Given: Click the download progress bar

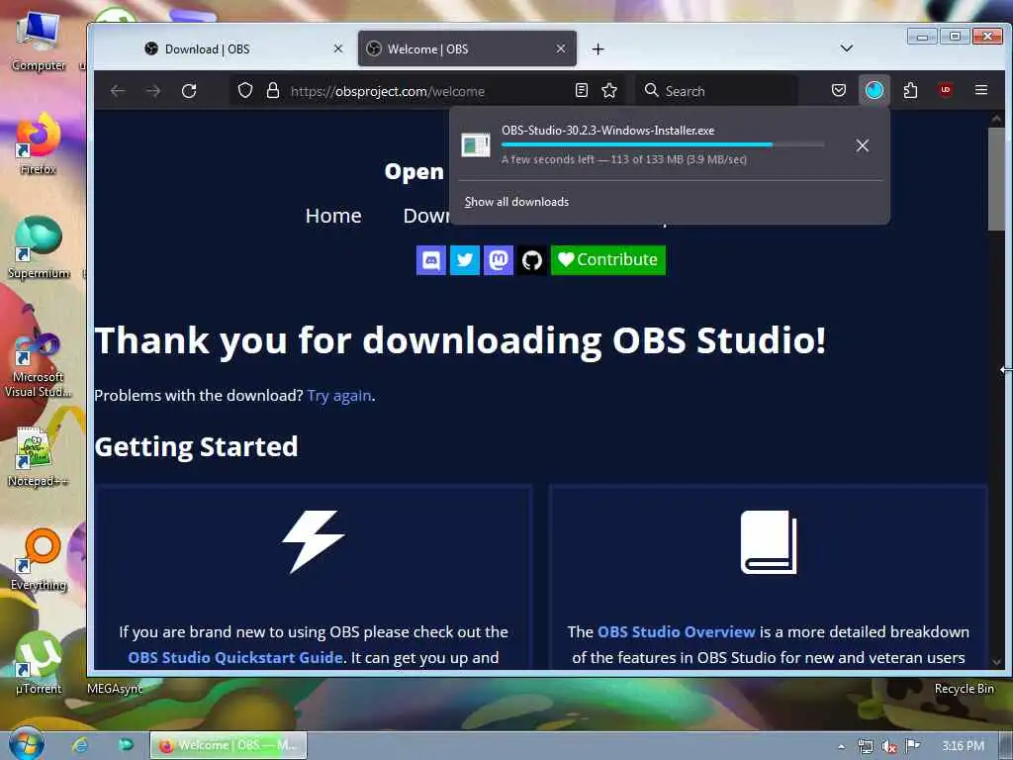Looking at the screenshot, I should (x=662, y=144).
